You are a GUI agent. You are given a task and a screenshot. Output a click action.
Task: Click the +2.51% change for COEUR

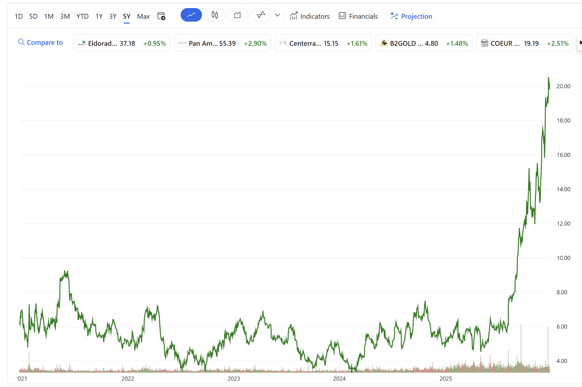[x=558, y=44]
